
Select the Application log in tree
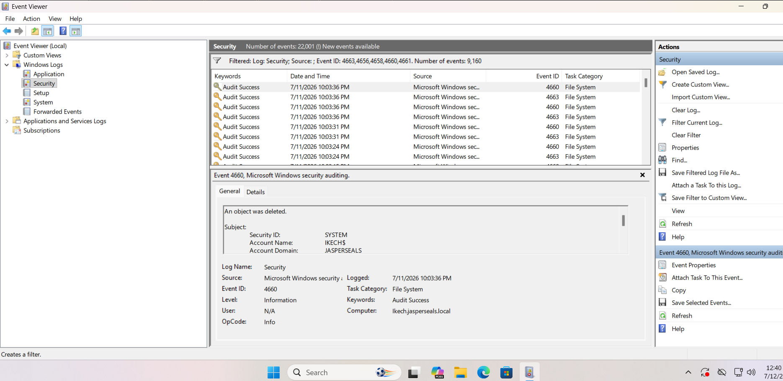(x=49, y=74)
